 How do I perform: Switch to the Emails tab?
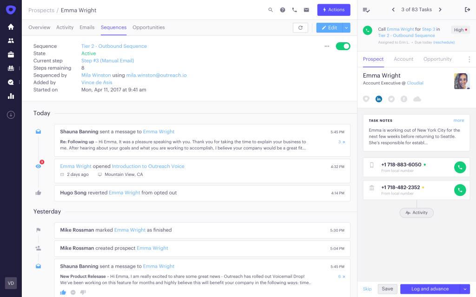click(x=87, y=27)
